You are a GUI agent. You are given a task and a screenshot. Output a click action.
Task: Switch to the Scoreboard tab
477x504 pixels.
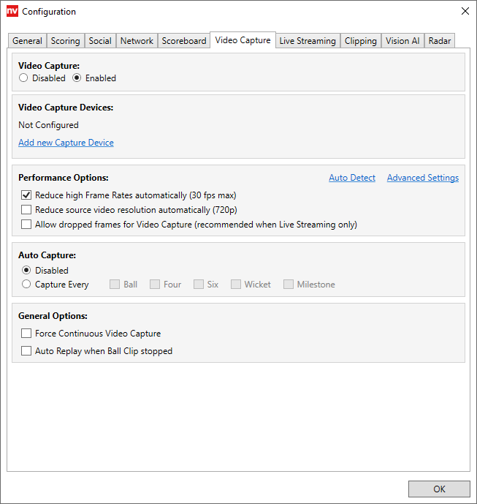(x=183, y=41)
